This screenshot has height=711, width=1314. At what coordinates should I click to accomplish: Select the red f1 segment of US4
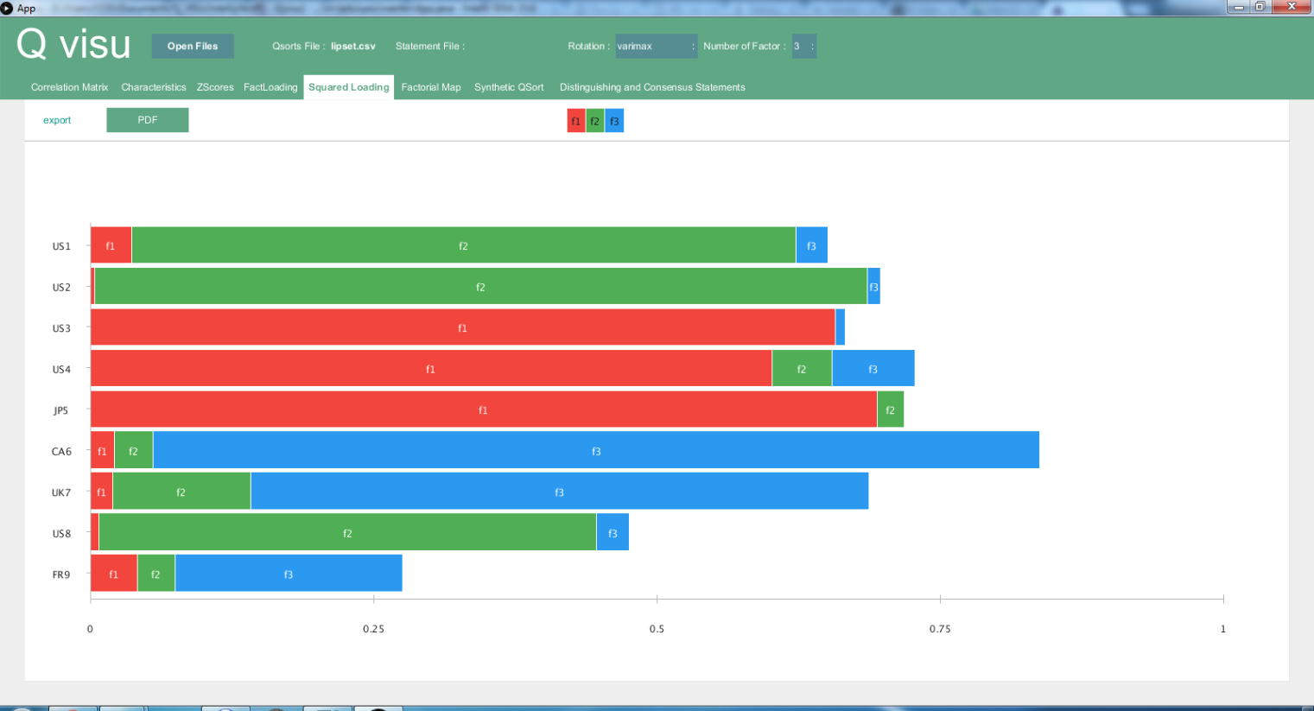[x=431, y=368]
